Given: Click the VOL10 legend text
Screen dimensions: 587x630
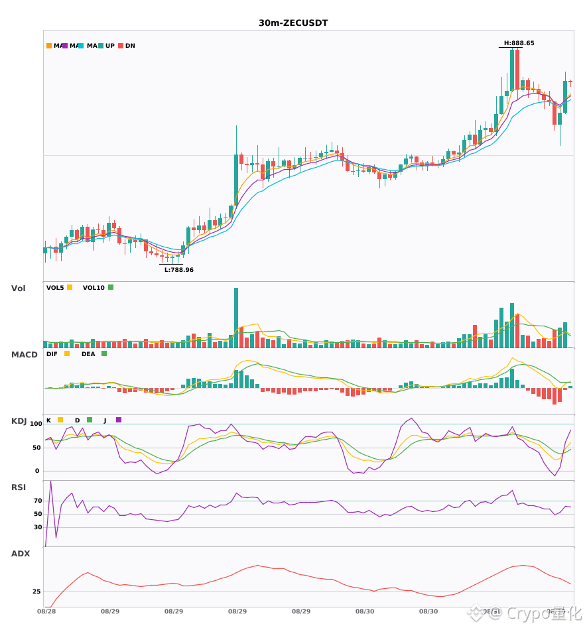Looking at the screenshot, I should coord(94,288).
